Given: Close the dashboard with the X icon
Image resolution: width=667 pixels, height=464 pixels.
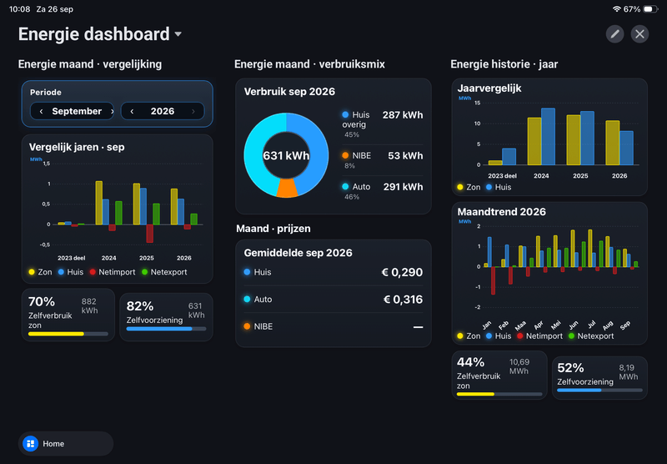Looking at the screenshot, I should coord(639,34).
